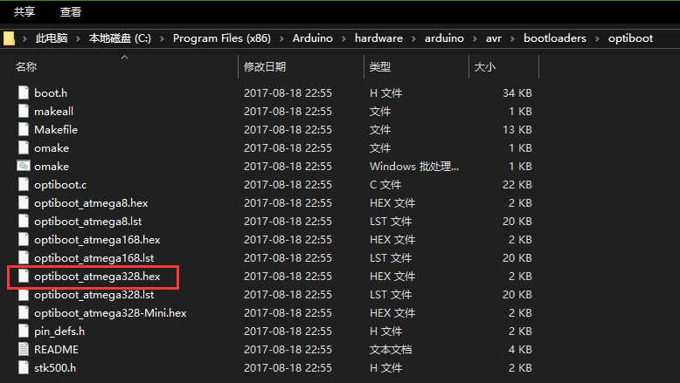This screenshot has width=680, height=383.
Task: Go to arduino lowercase breadcrumb folder
Action: [444, 38]
